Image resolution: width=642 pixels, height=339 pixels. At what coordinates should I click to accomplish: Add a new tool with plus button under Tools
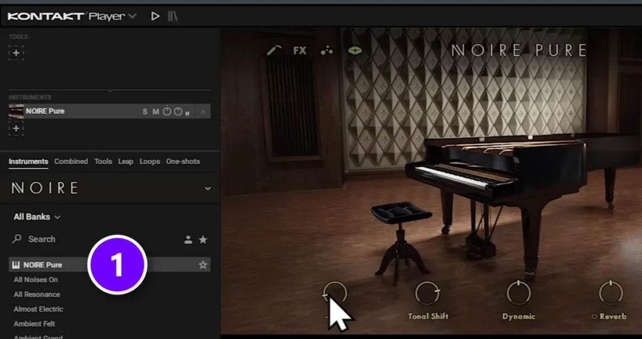[16, 53]
